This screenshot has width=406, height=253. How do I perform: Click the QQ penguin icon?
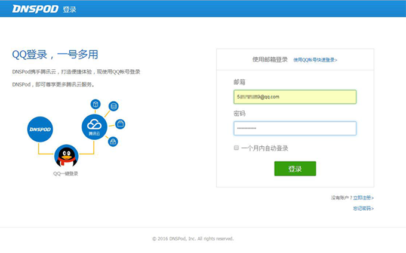66,156
